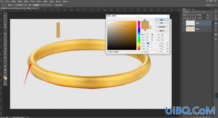Open the layer blend mode dropdown
The height and width of the screenshot is (118, 218).
(x=189, y=15)
